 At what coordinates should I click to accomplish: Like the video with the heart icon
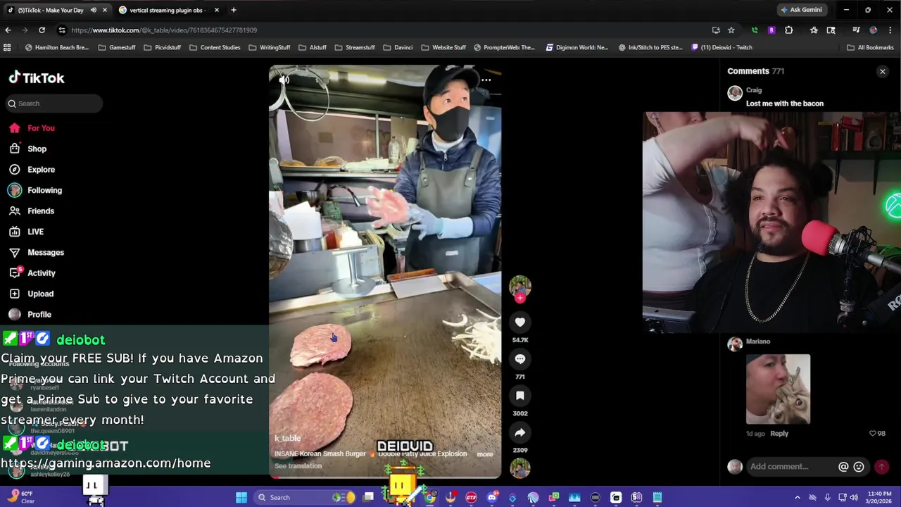(x=520, y=322)
